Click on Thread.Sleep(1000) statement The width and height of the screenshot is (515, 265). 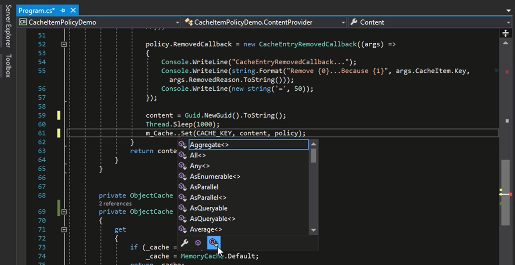coord(183,124)
